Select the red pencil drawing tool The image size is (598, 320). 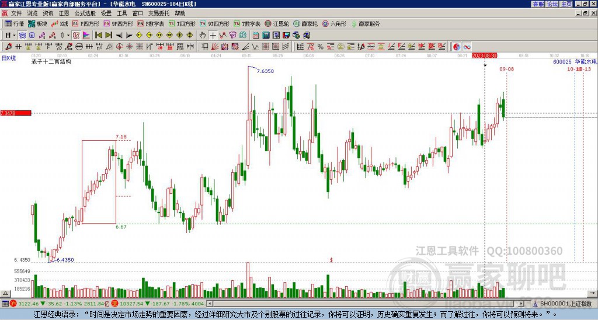coord(8,47)
